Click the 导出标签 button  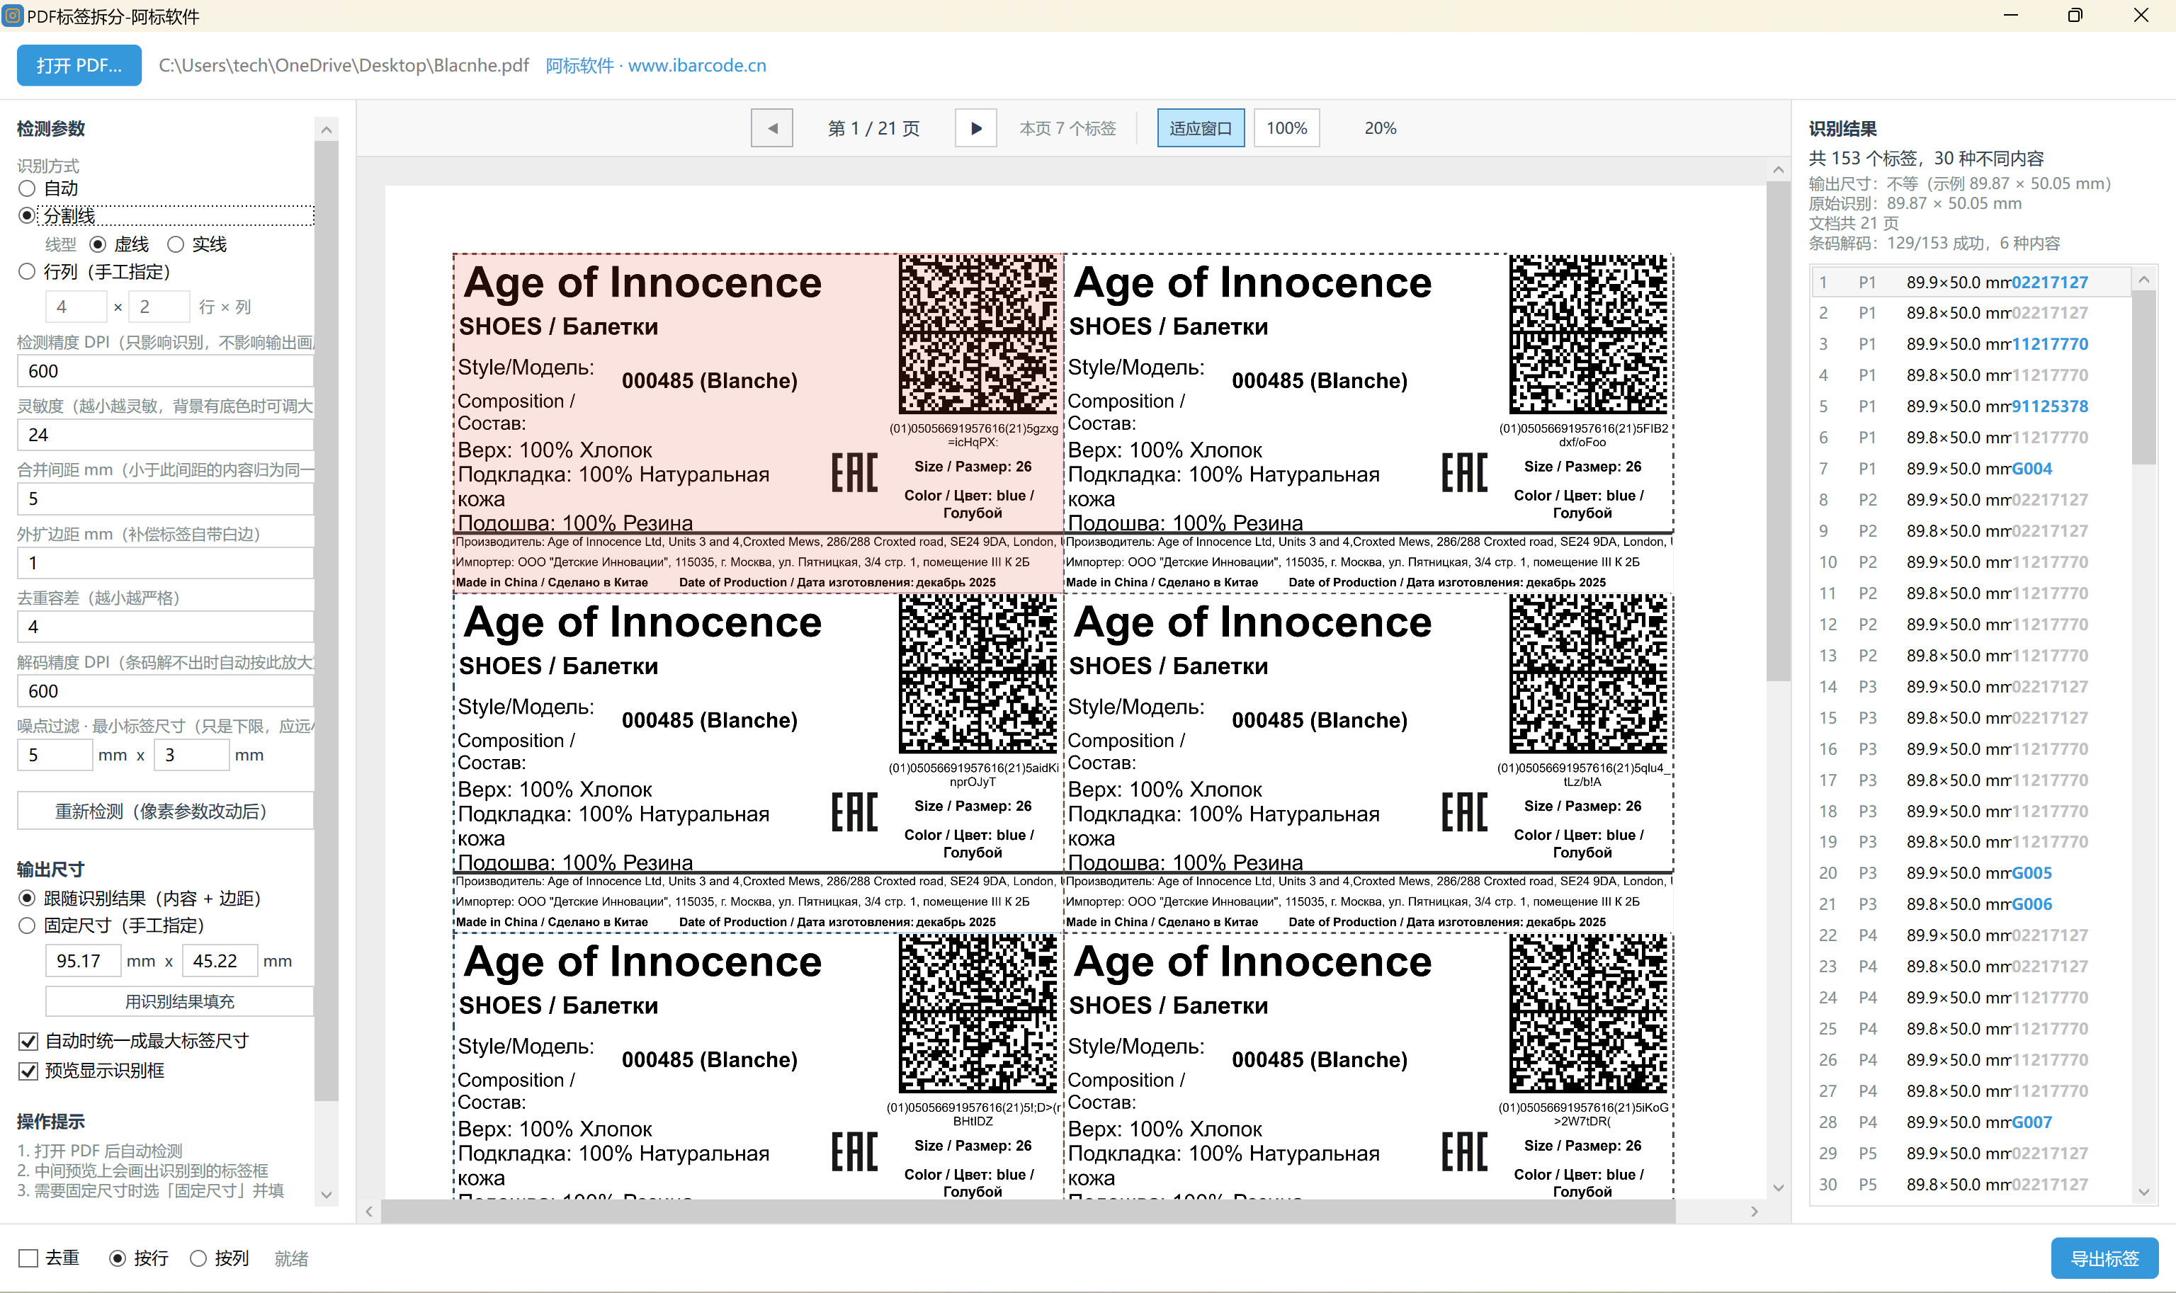click(x=2104, y=1258)
